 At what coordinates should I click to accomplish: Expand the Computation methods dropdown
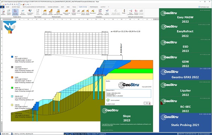pos(30,12)
